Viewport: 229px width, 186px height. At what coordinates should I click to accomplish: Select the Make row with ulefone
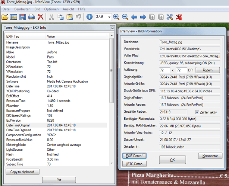[x=56, y=52]
